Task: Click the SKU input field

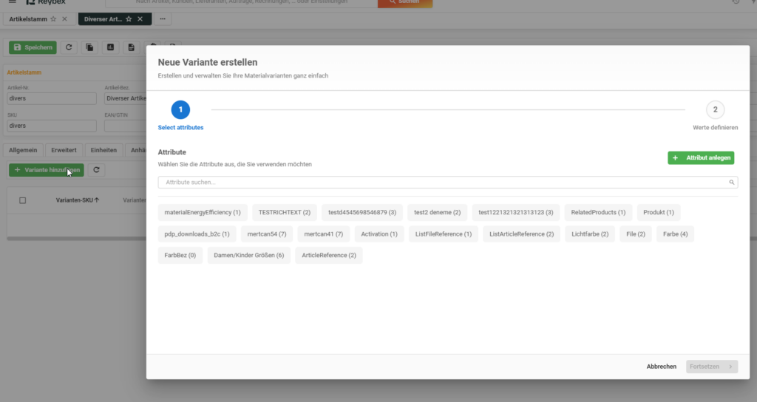Action: (52, 126)
